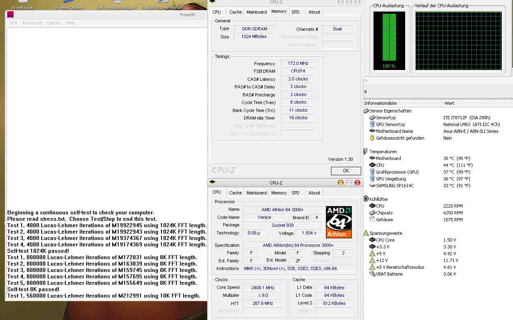Screen dimensions: 513x320
Task: Click the Prime95 title bar icon
Action: coord(10,14)
